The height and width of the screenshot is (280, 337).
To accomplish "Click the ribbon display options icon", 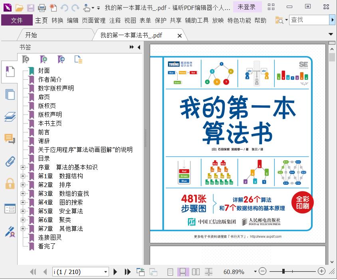I will click(271, 7).
